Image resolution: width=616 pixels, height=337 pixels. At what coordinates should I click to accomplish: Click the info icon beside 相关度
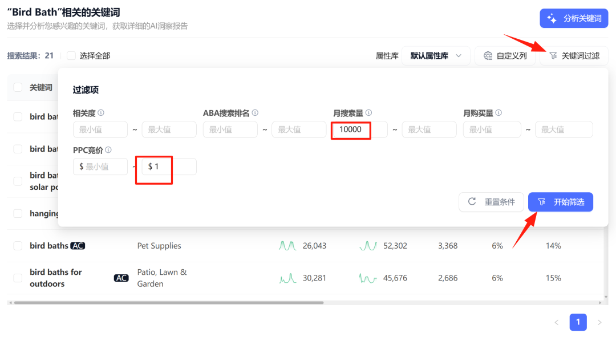(101, 113)
